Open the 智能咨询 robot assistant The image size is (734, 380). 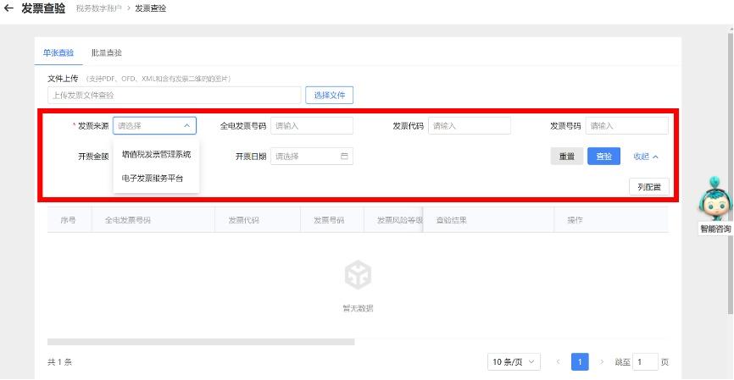[x=714, y=203]
